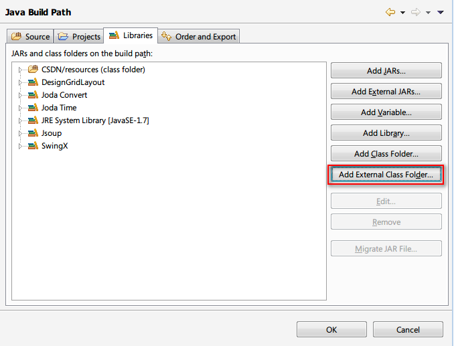Click the Add External Class Folder... button

click(x=386, y=175)
